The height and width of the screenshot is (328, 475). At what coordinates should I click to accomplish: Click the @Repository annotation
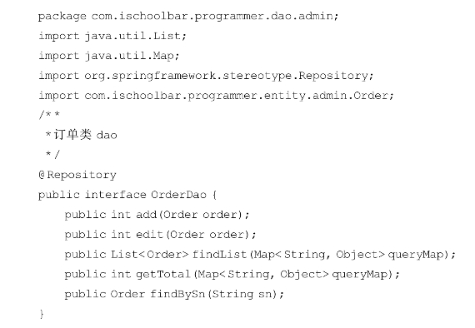(x=77, y=175)
